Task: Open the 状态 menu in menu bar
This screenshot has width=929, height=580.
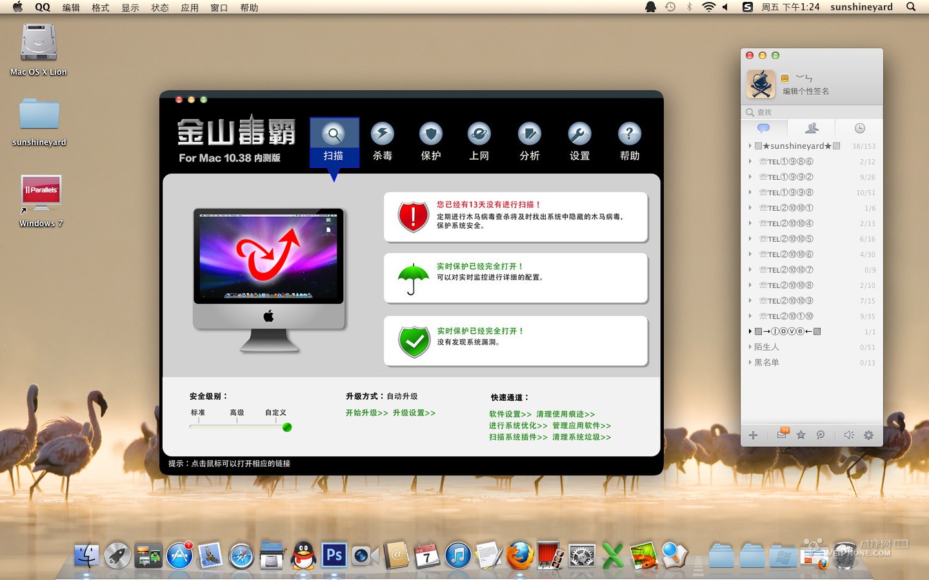Action: pos(160,8)
